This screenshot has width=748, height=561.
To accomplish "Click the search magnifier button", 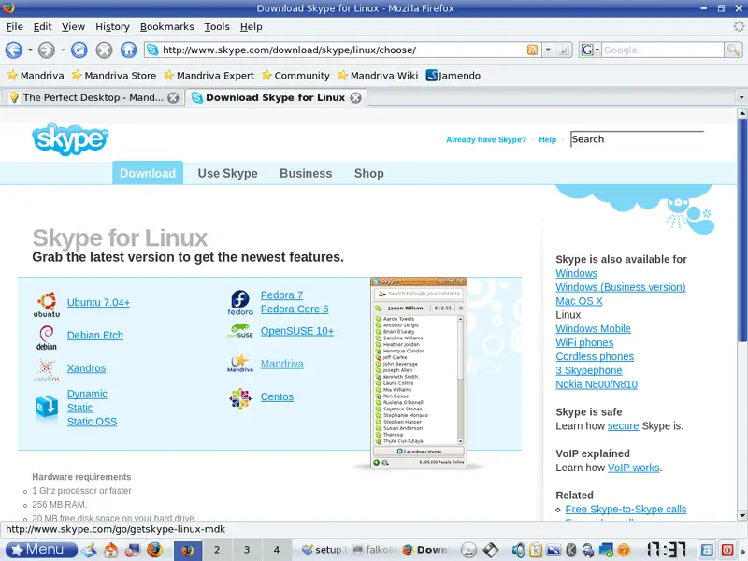I will coord(733,50).
